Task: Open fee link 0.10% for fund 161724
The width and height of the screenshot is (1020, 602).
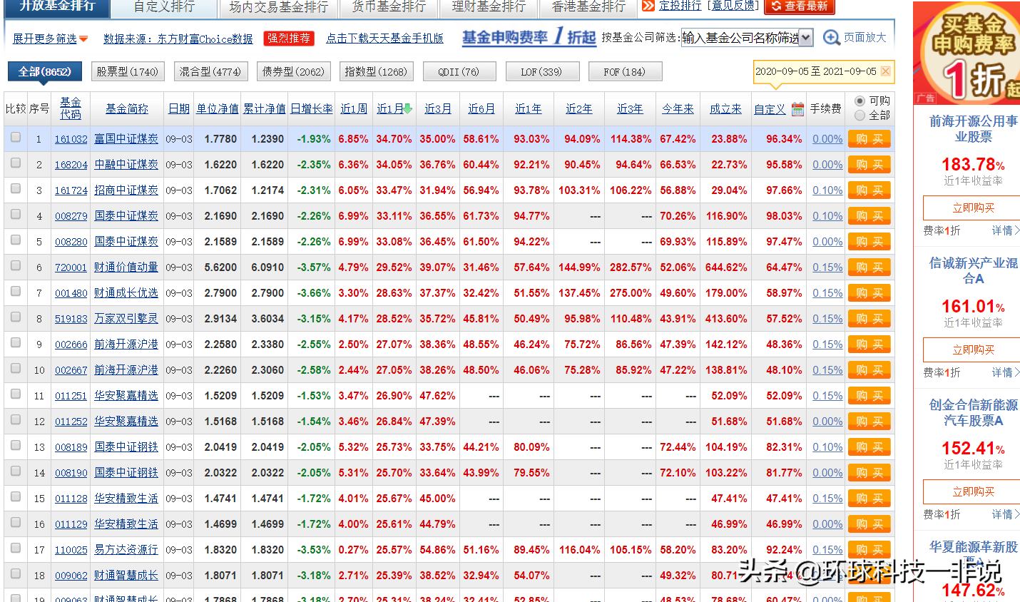Action: tap(827, 190)
